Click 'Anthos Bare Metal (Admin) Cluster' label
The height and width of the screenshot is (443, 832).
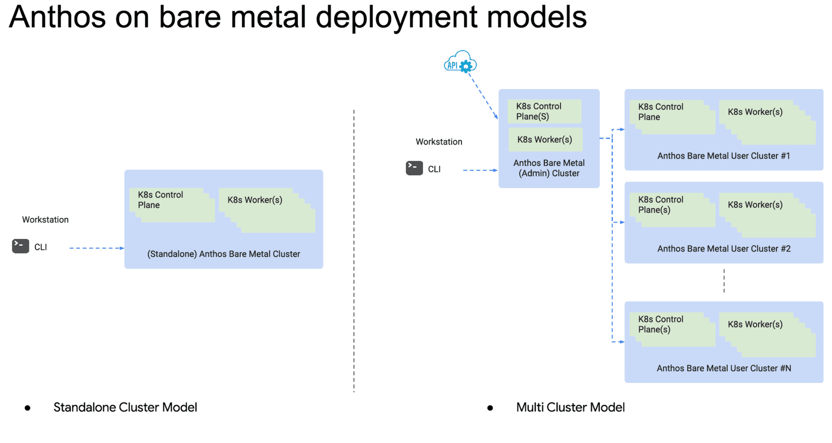point(549,168)
